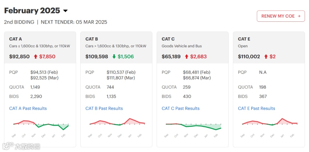Click the red up arrow in CAT E

tap(266, 57)
